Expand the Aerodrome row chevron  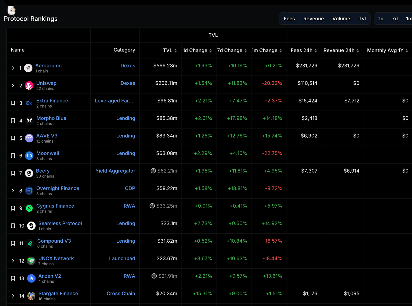pos(13,68)
